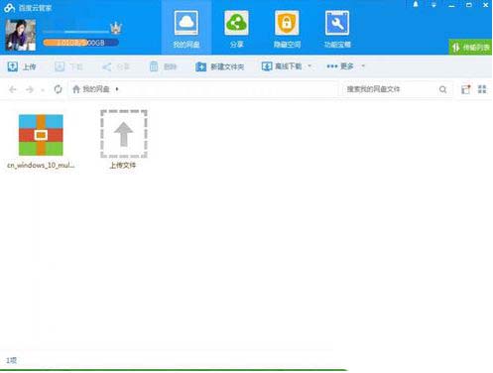Refresh the file list
This screenshot has height=373, width=493.
coord(58,89)
